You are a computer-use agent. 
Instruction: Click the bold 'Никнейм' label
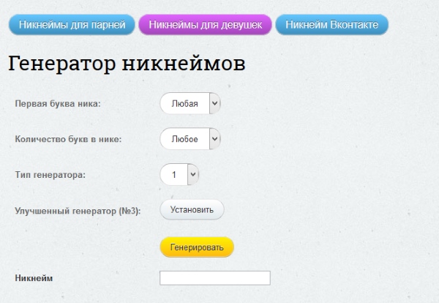pyautogui.click(x=34, y=278)
